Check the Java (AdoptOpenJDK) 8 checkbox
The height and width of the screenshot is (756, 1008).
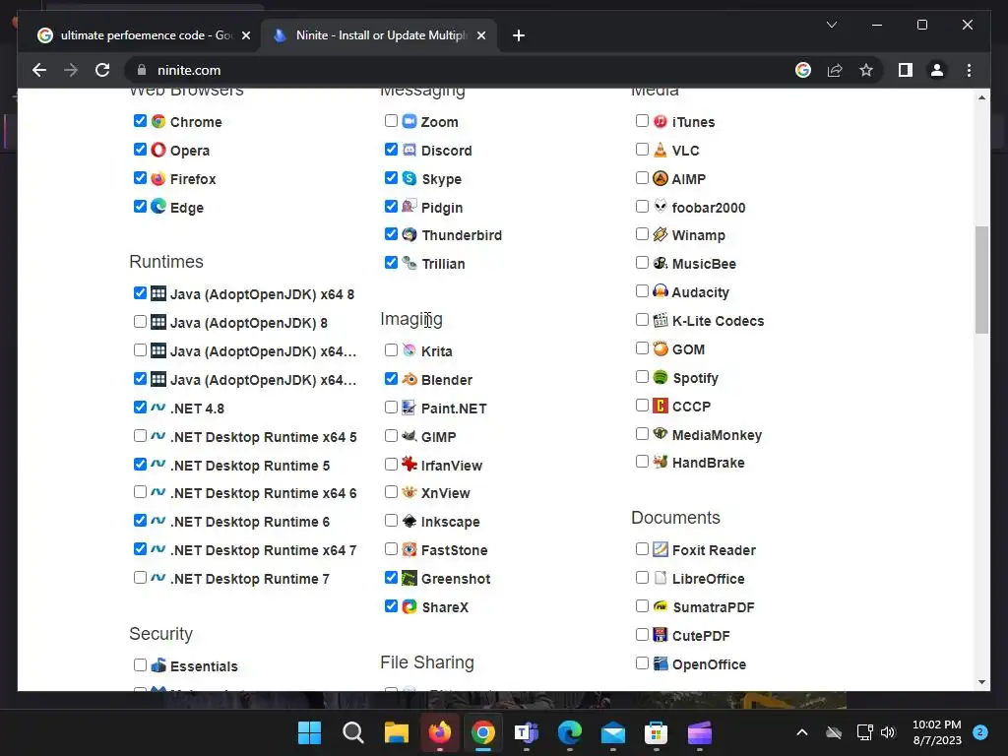coord(140,321)
